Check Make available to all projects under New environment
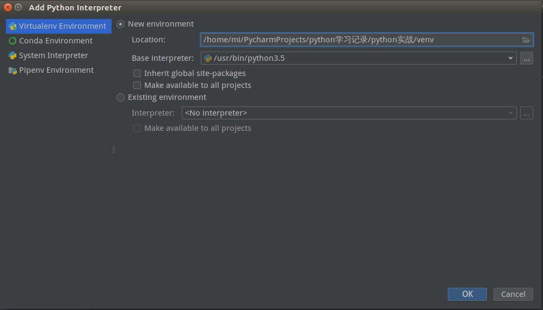543x310 pixels. click(137, 85)
